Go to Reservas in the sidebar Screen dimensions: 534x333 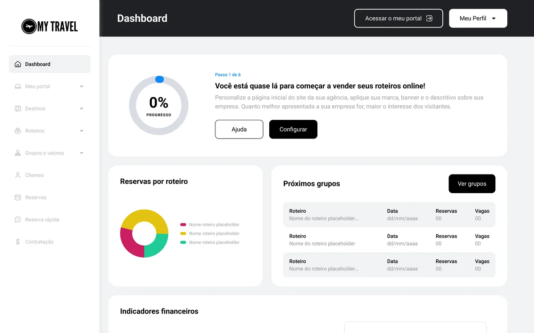[50, 197]
